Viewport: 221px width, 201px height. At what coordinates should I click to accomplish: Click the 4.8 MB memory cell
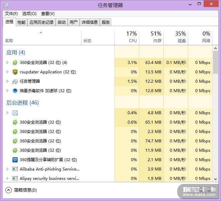tap(151, 113)
